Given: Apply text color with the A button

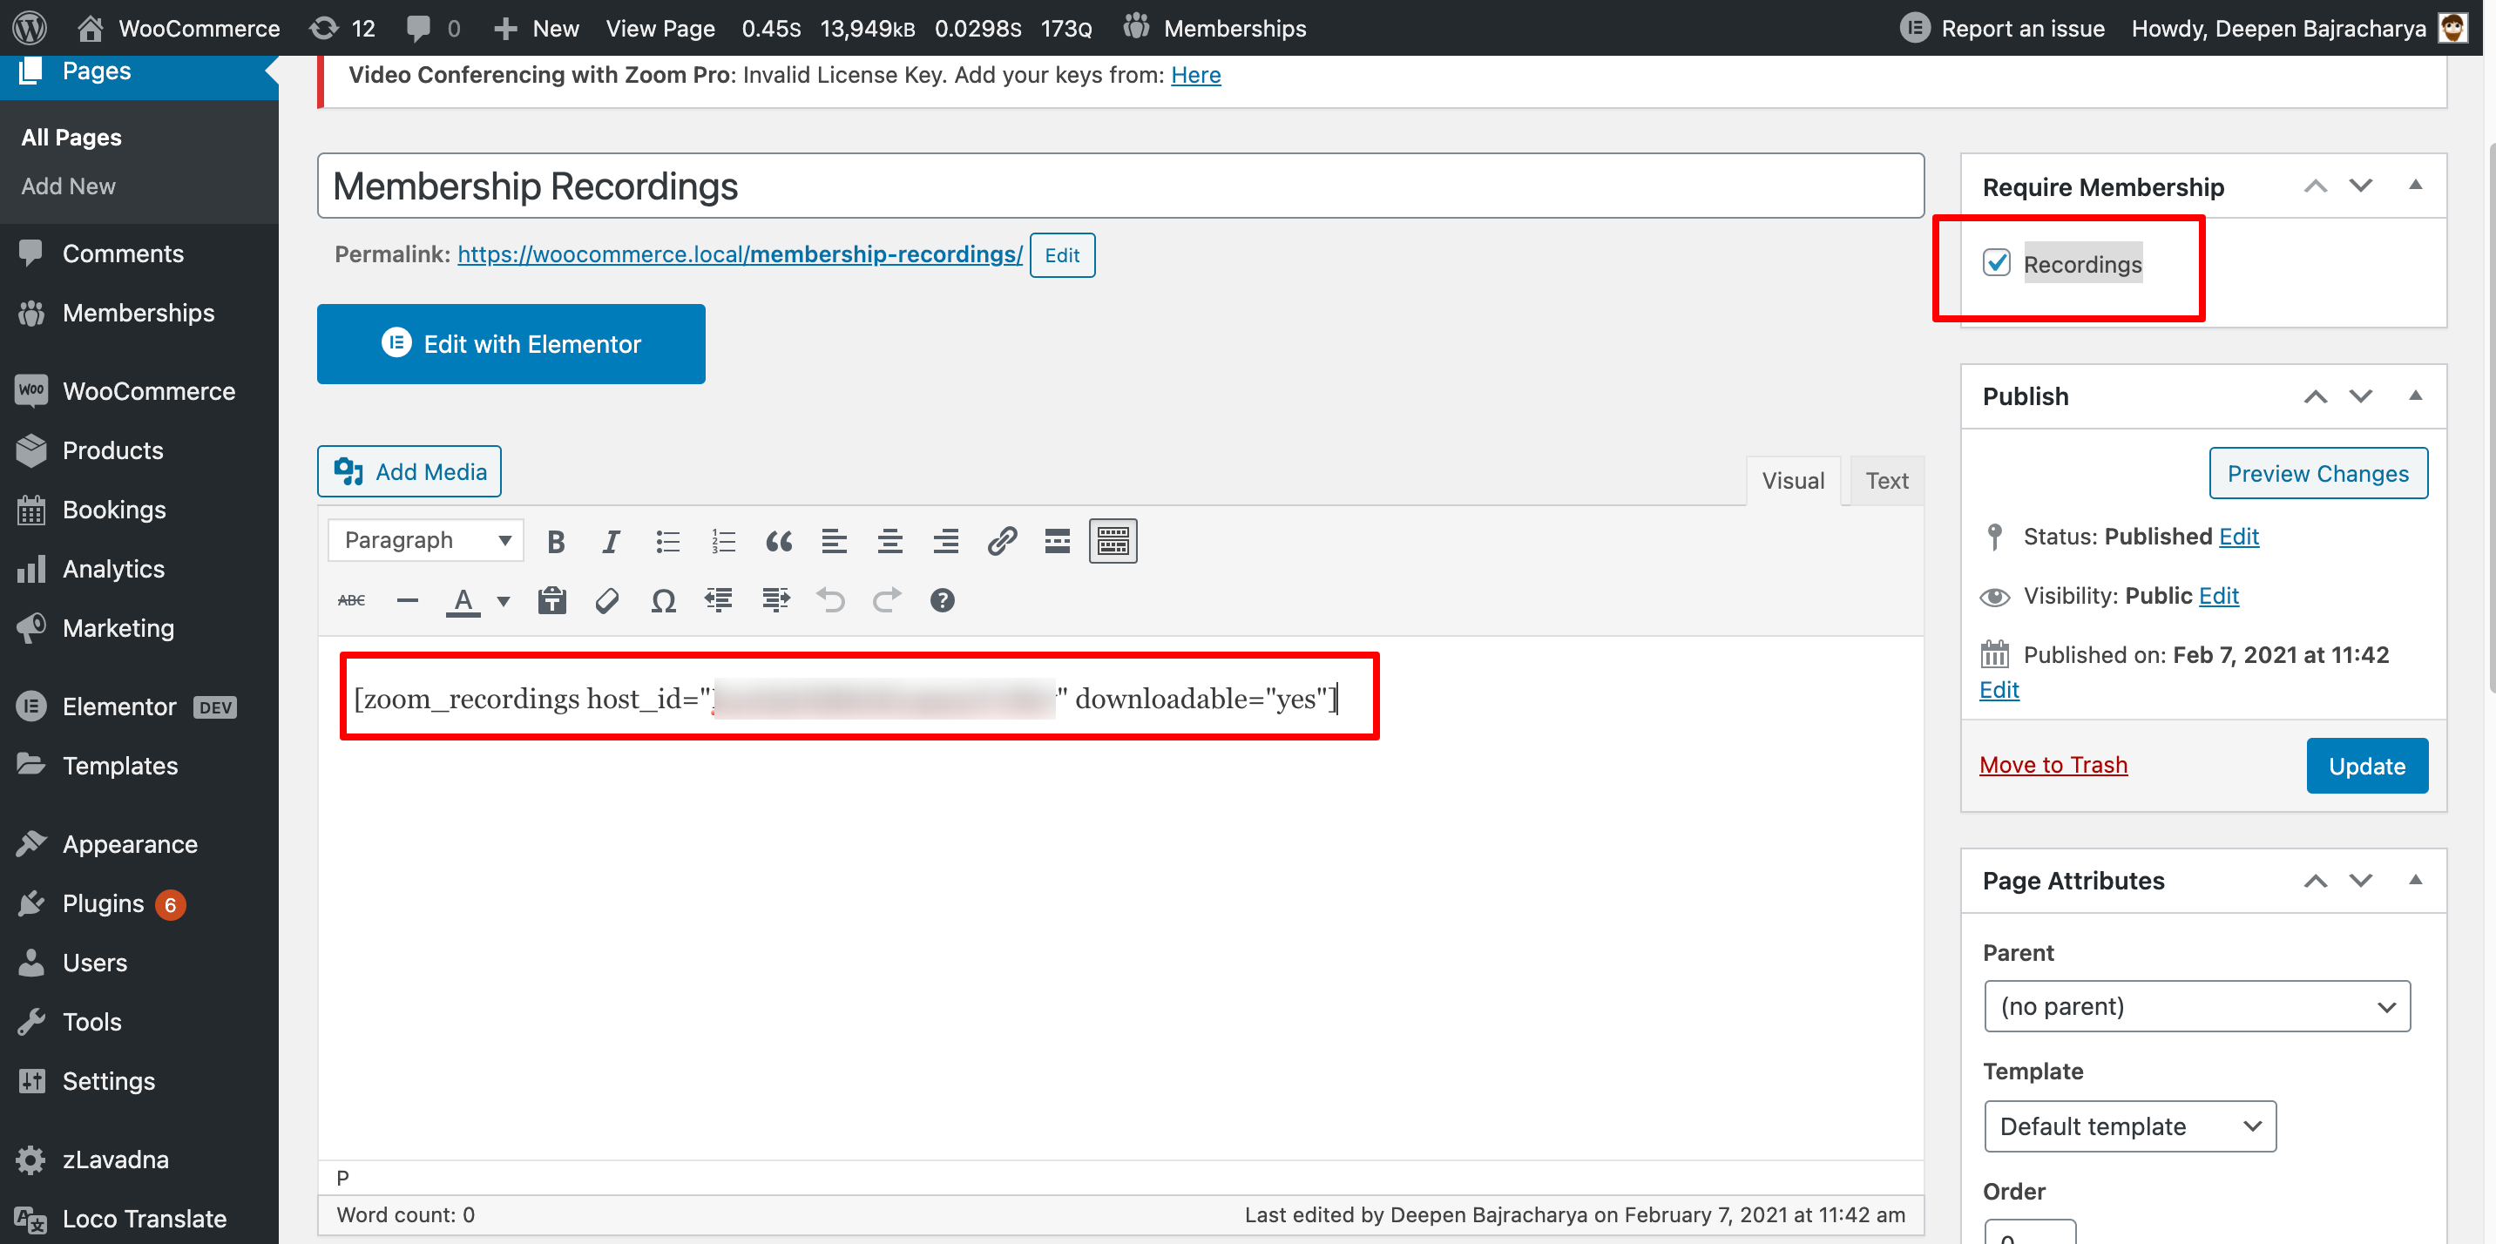Looking at the screenshot, I should (463, 601).
